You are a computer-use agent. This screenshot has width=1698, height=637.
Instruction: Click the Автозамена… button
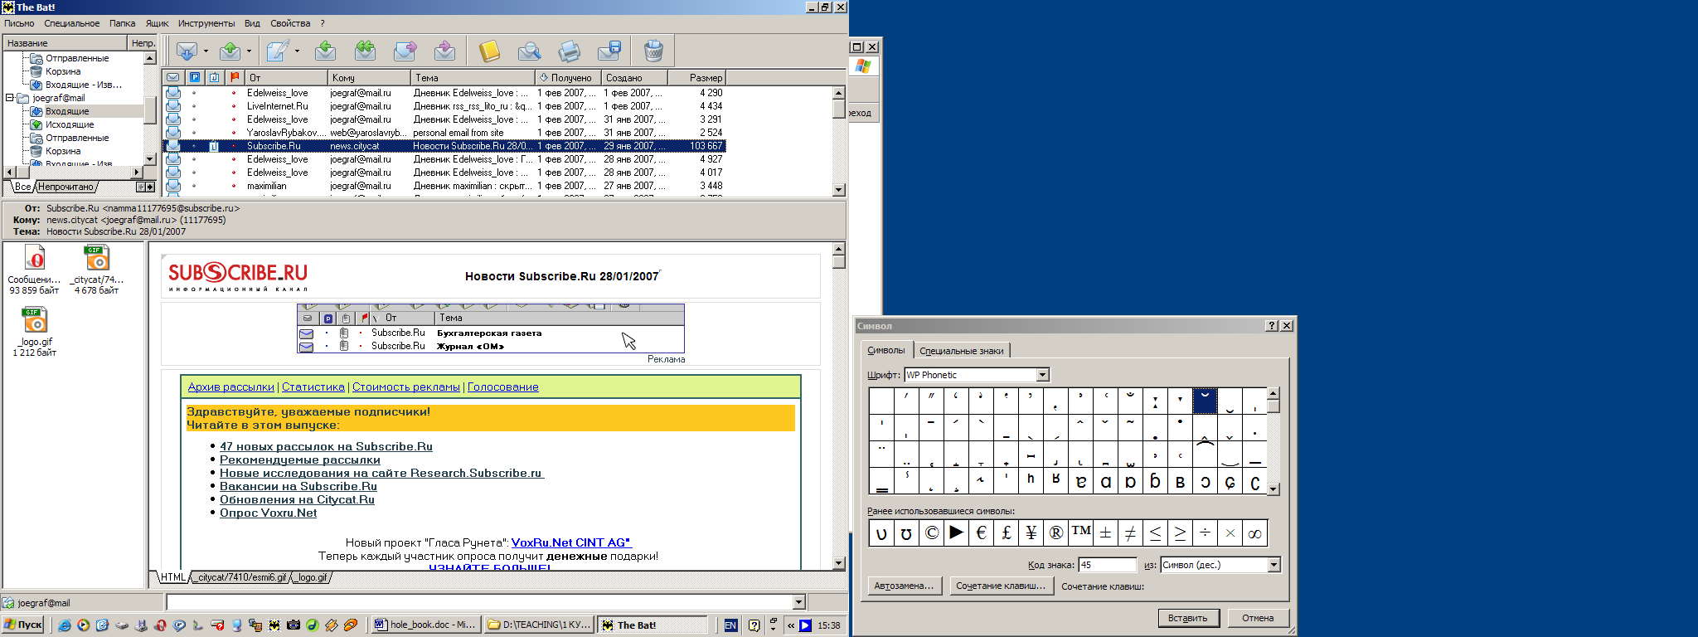click(x=904, y=586)
